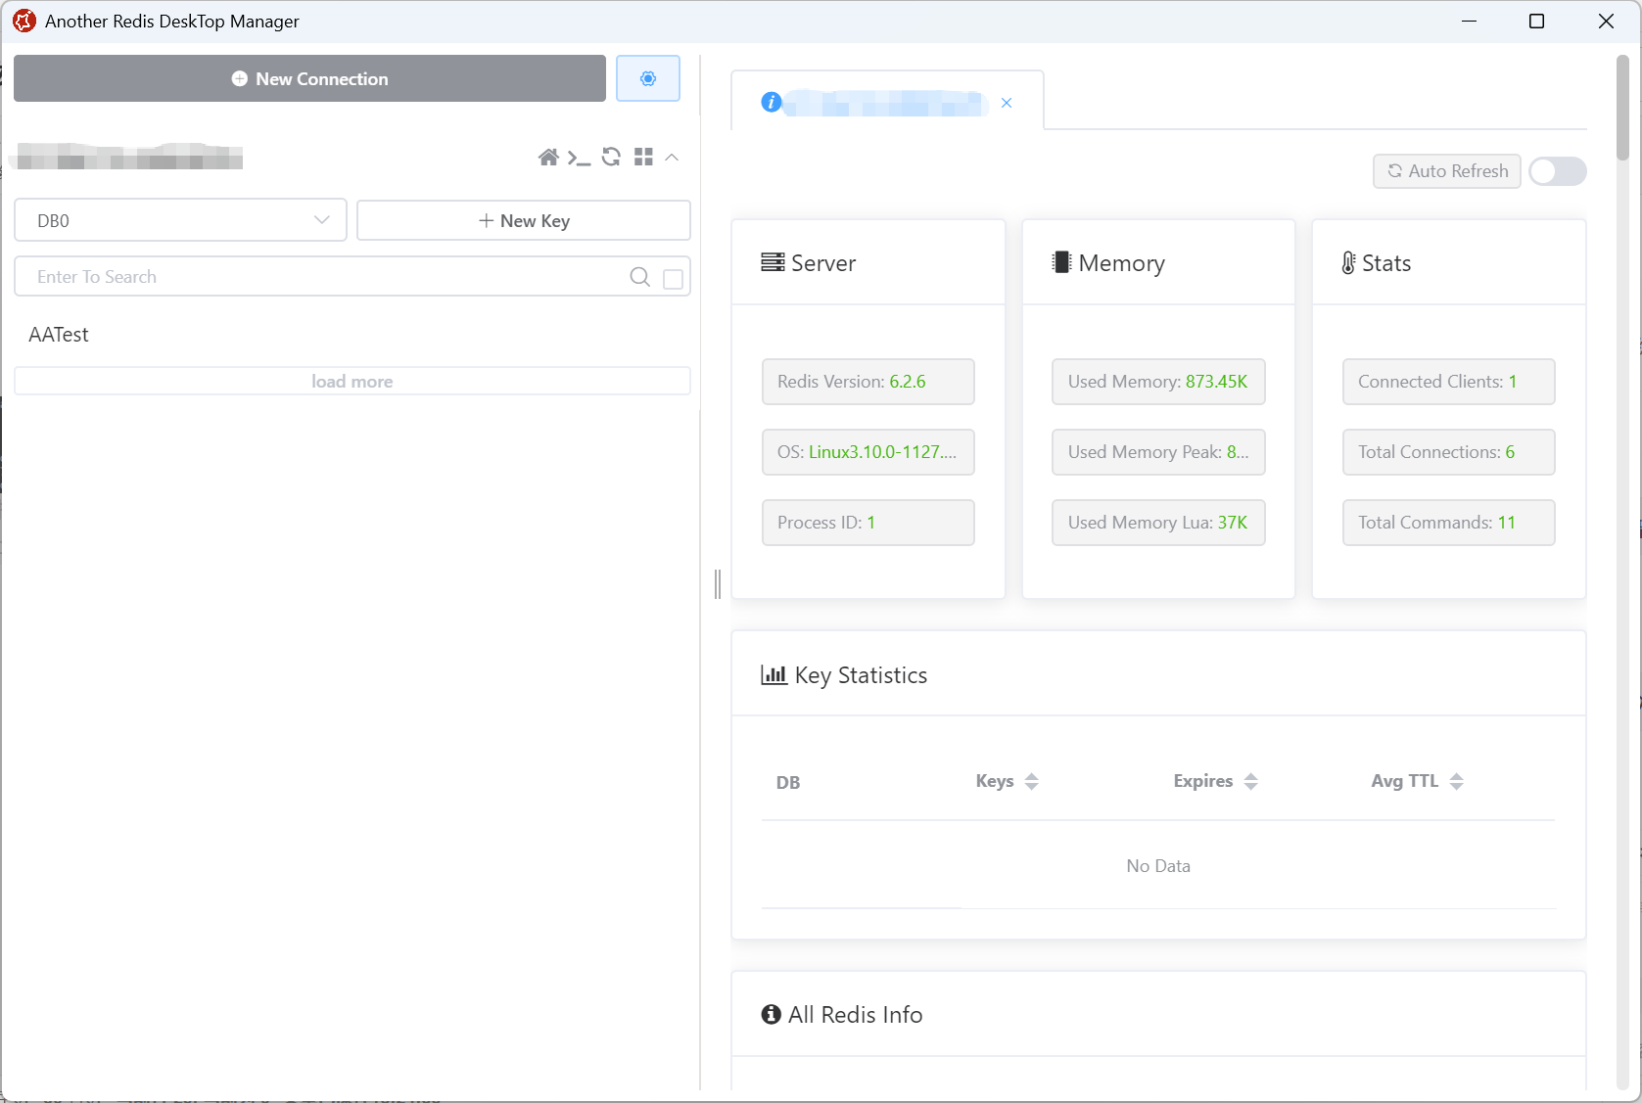Click the Process ID: 1 tag
Viewport: 1642px width, 1103px height.
point(868,523)
